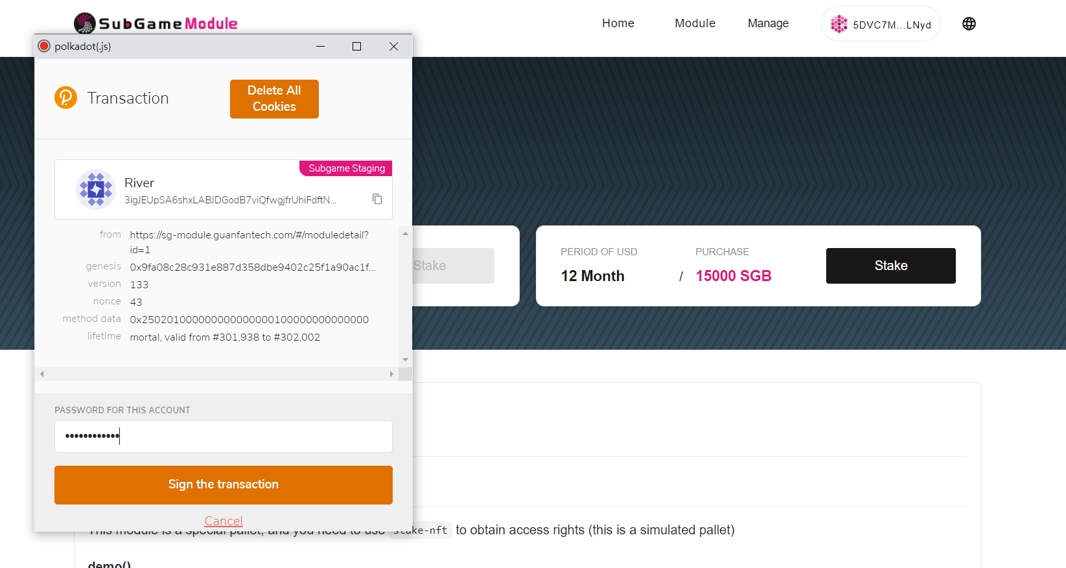The image size is (1066, 568).
Task: Open the Module menu item
Action: pyautogui.click(x=695, y=23)
